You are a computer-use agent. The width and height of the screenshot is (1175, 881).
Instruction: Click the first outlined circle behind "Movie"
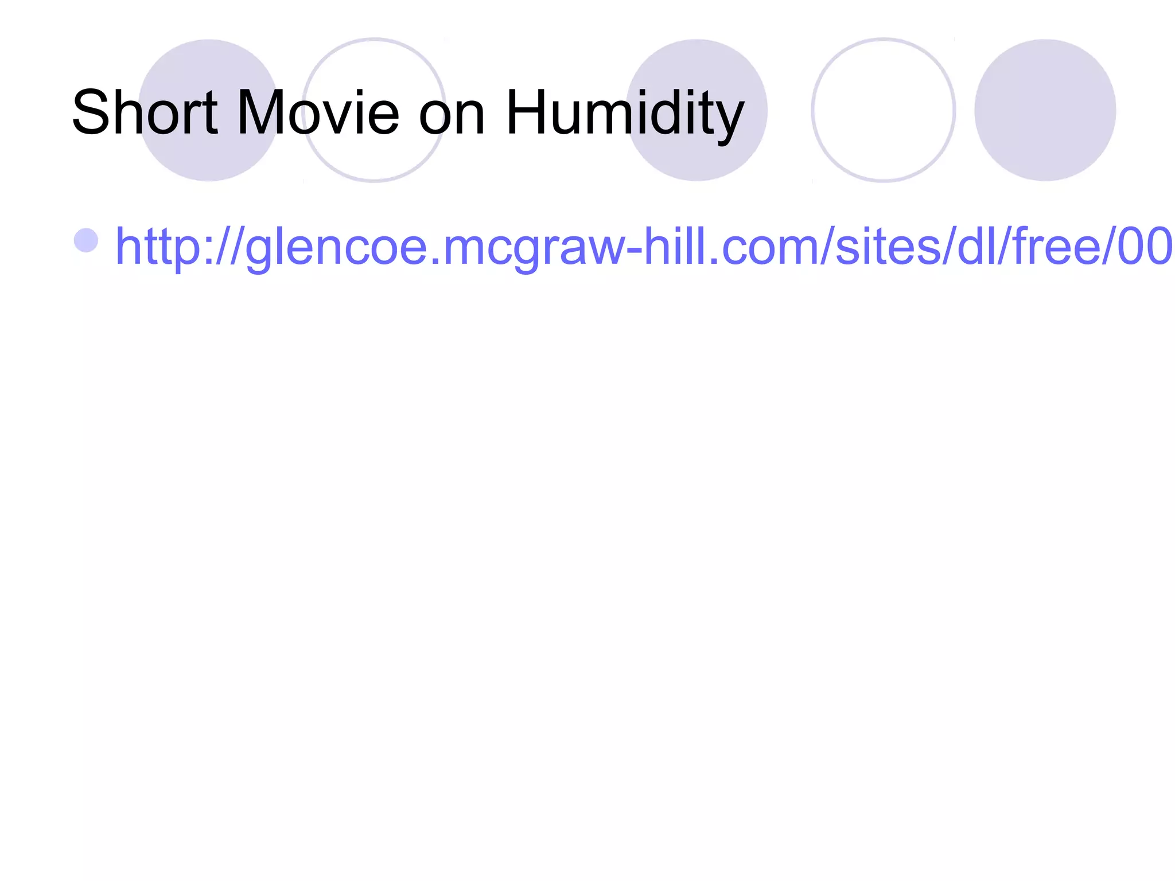375,110
